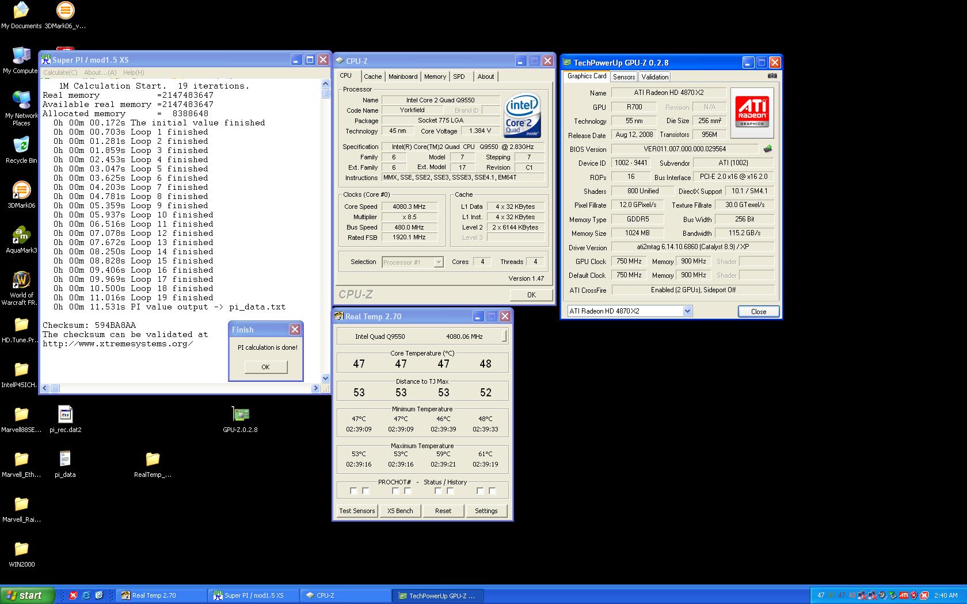Open the Calculate(C) menu in Super PI
The width and height of the screenshot is (967, 604).
(60, 72)
